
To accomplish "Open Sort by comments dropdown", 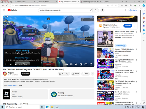I will point(24,104).
